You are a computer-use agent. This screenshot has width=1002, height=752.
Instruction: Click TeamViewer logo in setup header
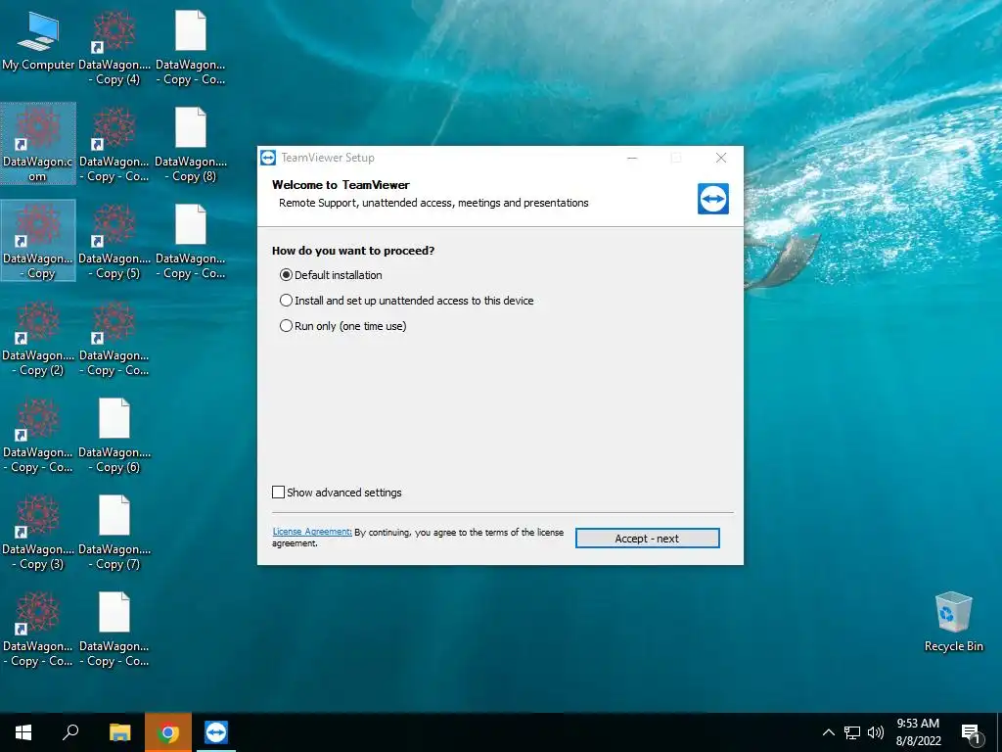713,198
